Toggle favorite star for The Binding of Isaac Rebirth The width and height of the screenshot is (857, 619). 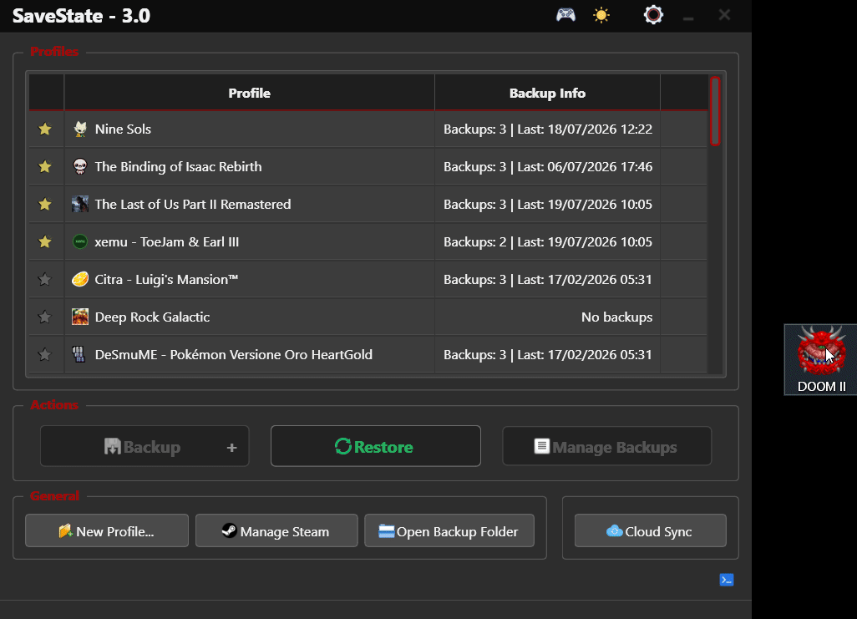tap(45, 167)
